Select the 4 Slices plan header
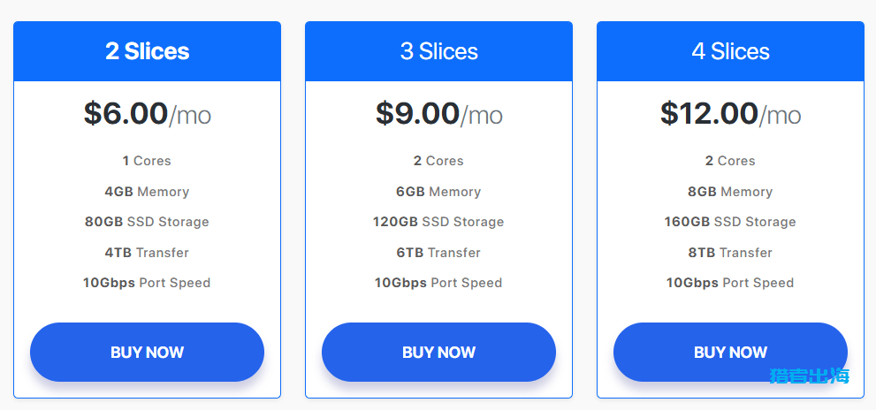The width and height of the screenshot is (876, 410). [x=730, y=51]
